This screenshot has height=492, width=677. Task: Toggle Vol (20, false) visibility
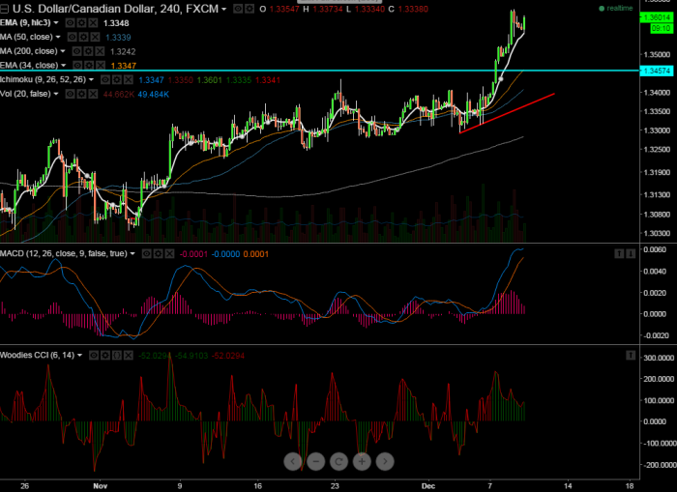[70, 94]
